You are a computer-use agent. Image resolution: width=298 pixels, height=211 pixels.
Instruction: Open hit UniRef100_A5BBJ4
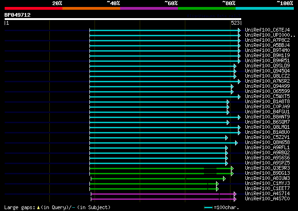(x=267, y=46)
